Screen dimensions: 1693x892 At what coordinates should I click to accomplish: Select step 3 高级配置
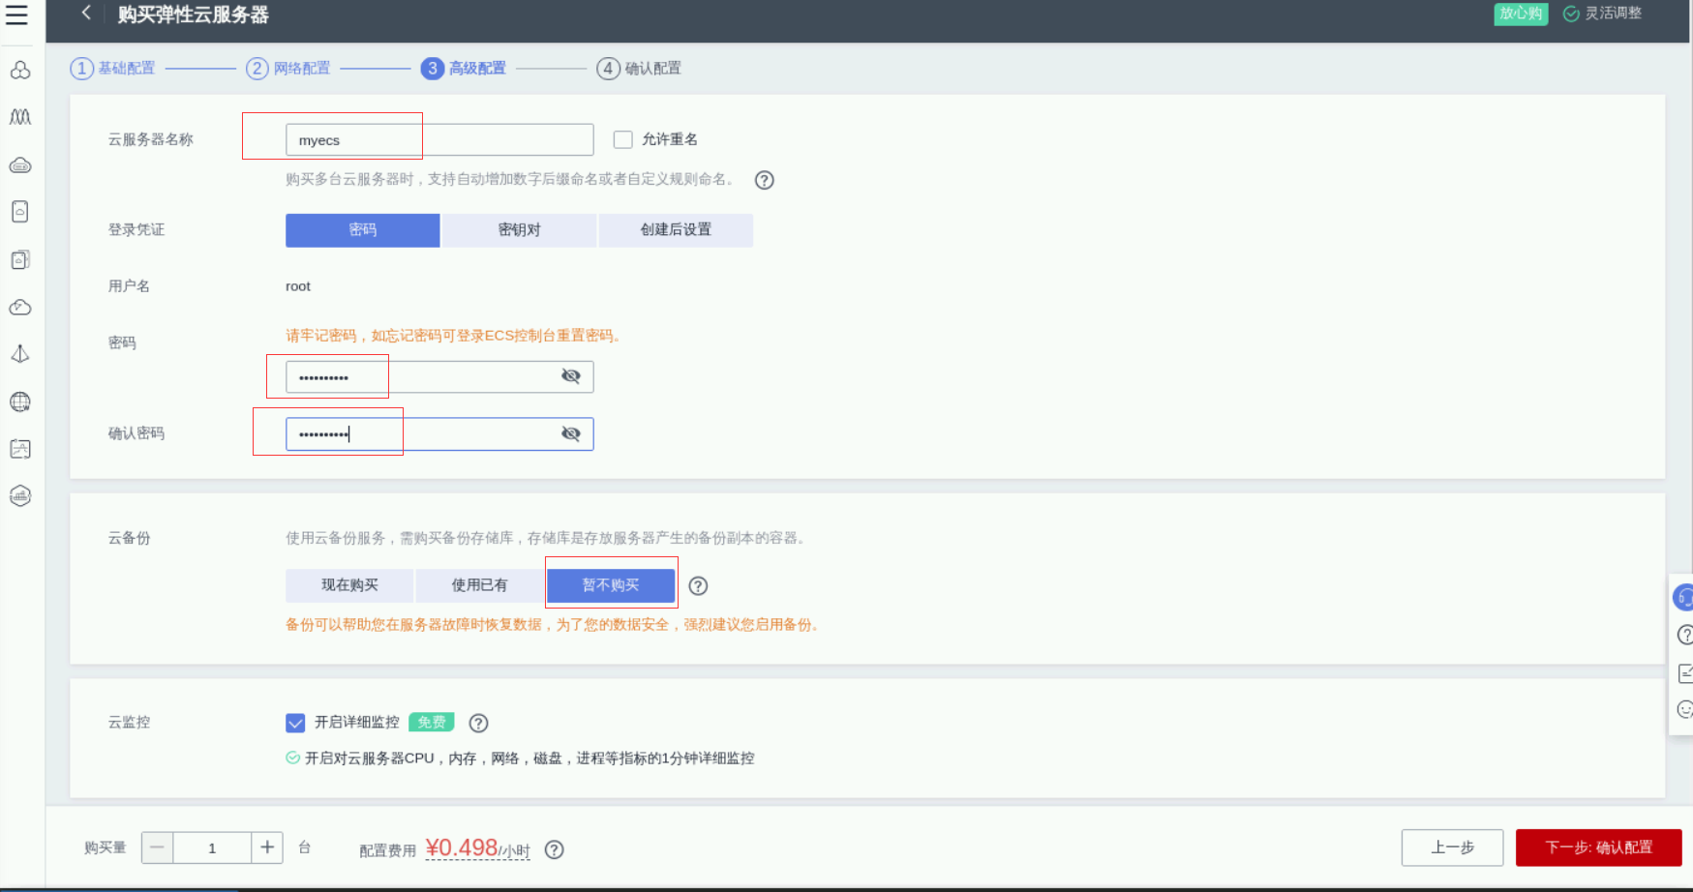coord(464,69)
